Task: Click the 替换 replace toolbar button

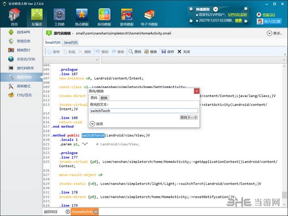Action: tap(151, 51)
